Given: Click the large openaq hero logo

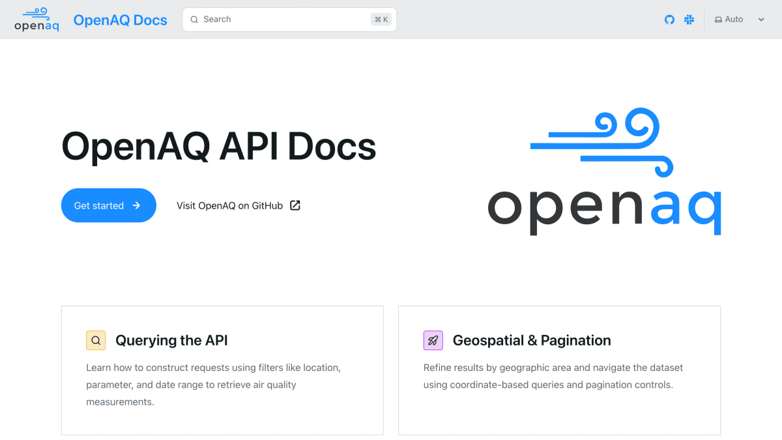Looking at the screenshot, I should pos(604,171).
